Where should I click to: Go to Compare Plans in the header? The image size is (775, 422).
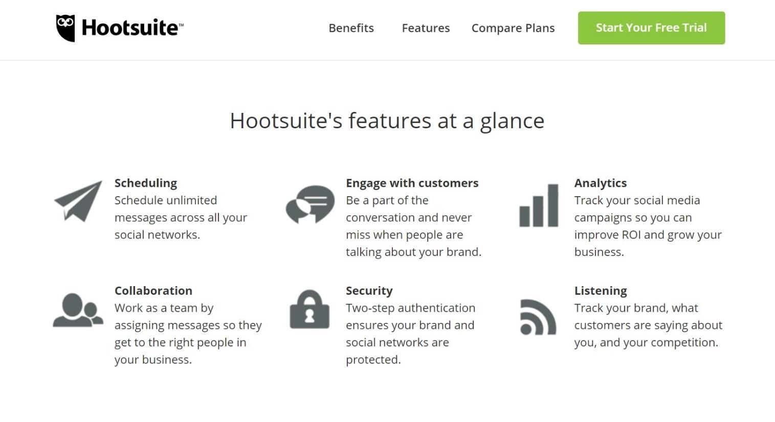(513, 28)
